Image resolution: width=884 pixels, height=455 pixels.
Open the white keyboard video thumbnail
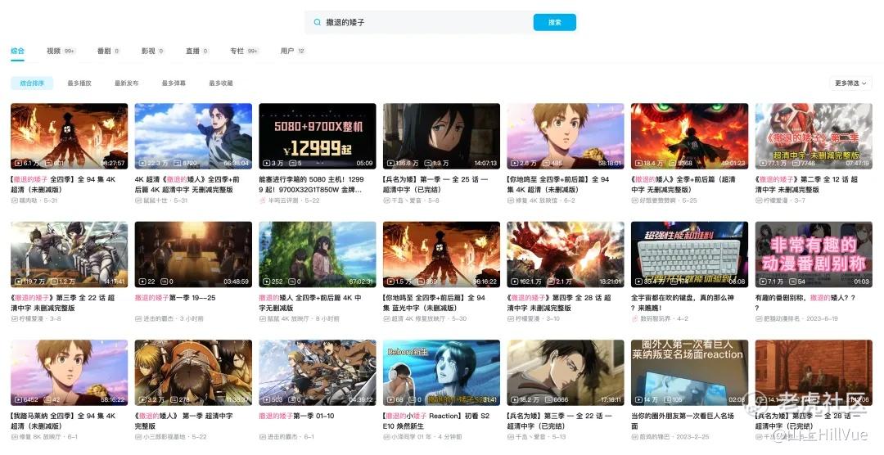pos(689,255)
